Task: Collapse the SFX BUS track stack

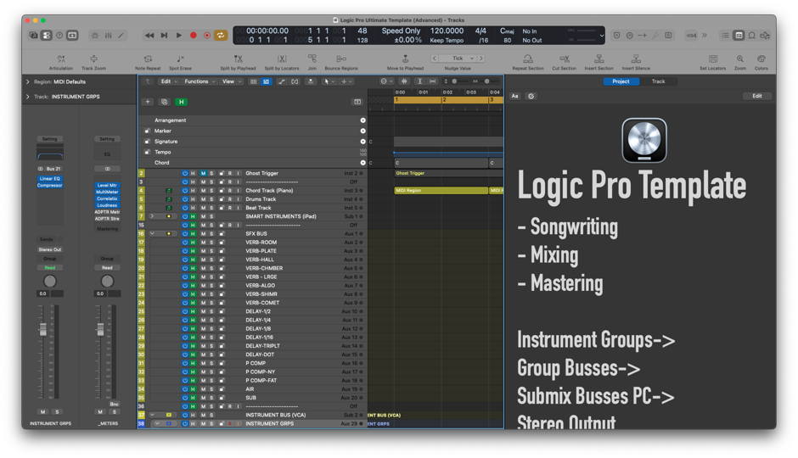Action: [152, 233]
